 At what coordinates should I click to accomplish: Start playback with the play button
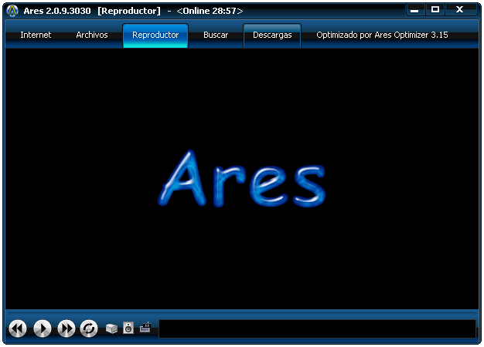click(43, 328)
